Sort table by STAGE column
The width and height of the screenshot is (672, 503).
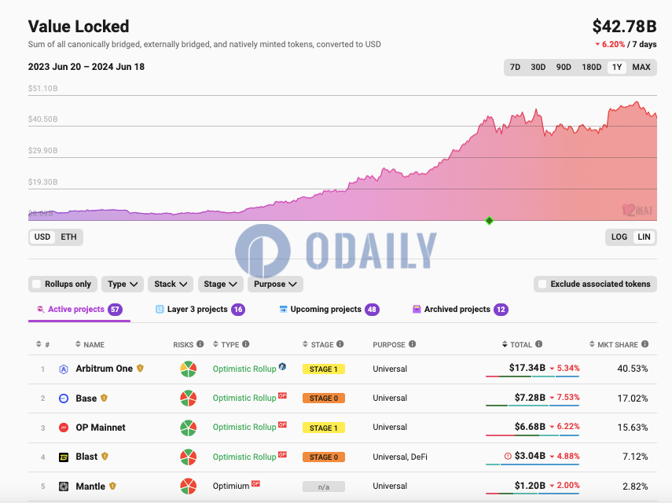(318, 344)
